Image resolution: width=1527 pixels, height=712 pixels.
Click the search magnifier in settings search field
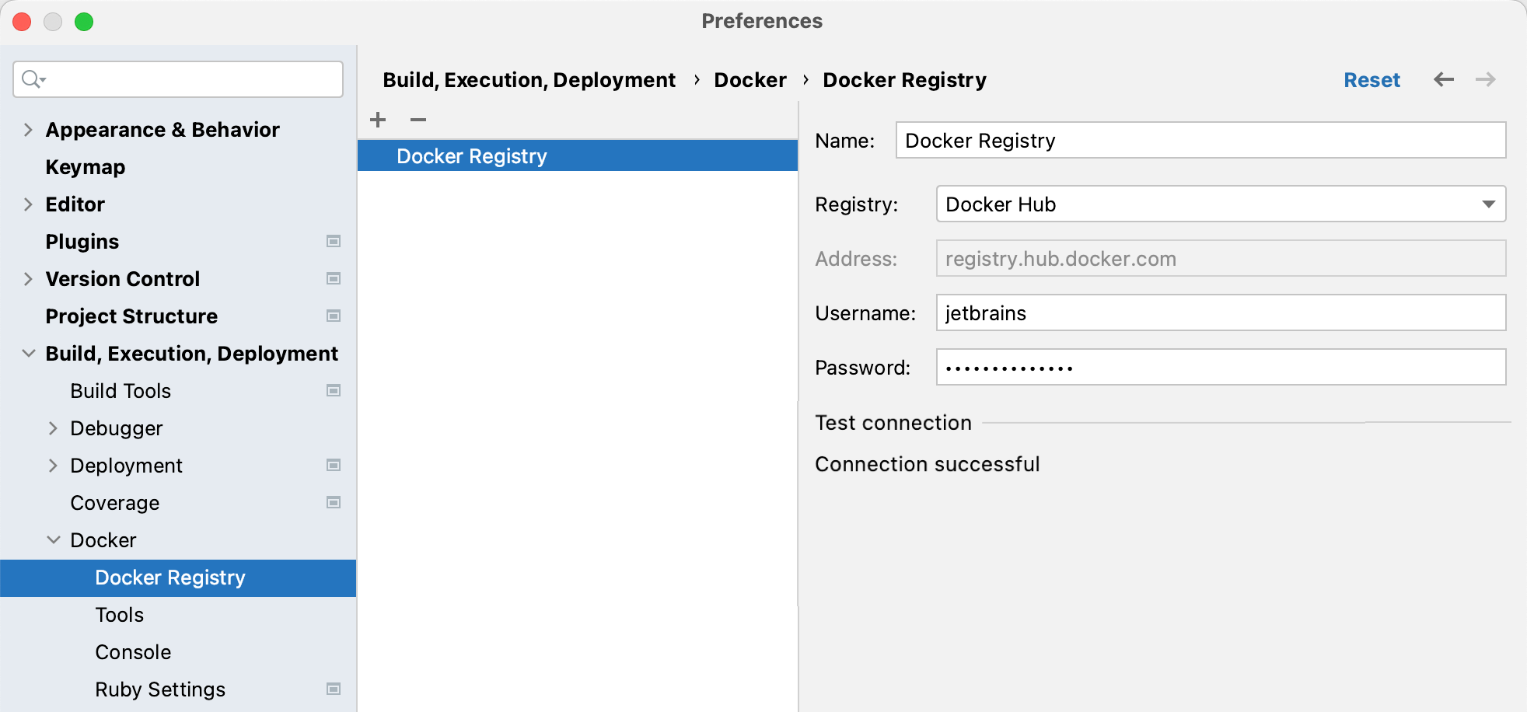click(31, 79)
